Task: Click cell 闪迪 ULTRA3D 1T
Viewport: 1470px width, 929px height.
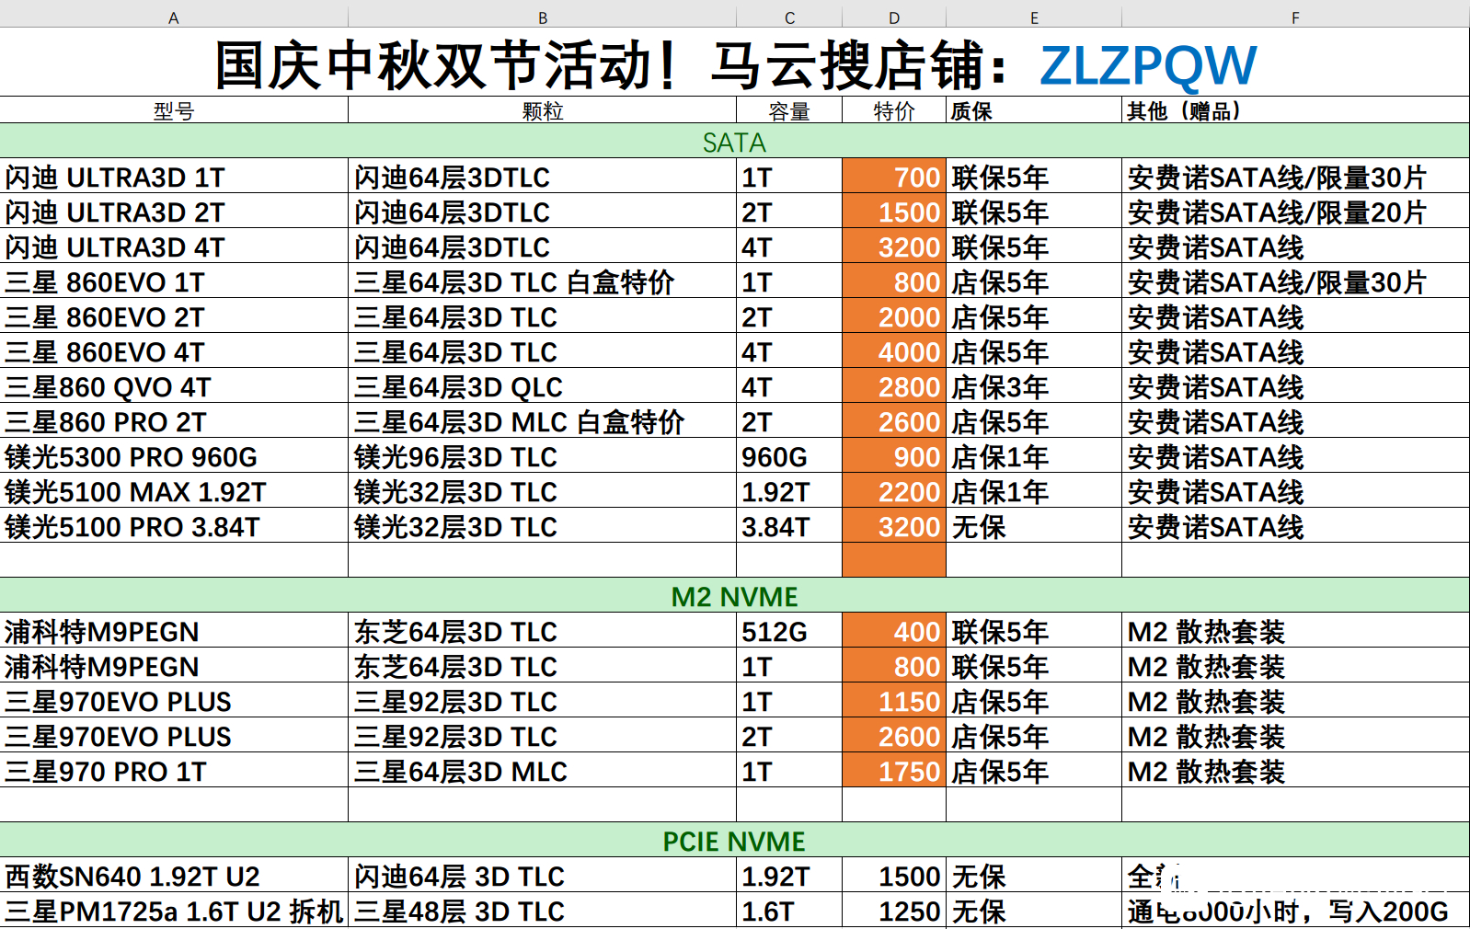Action: point(174,177)
